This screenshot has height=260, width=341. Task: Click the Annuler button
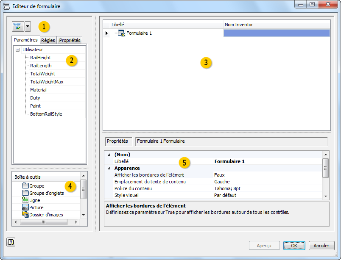[321, 246]
